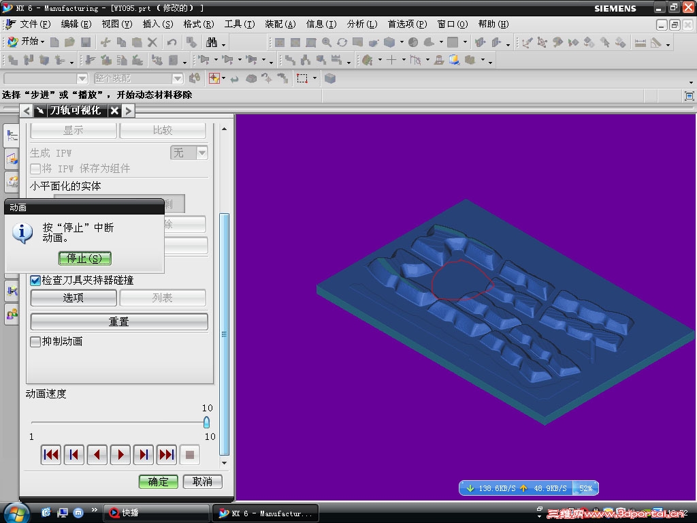The width and height of the screenshot is (697, 523).
Task: Click the dialog vertical scrollbar thumb
Action: pyautogui.click(x=225, y=334)
